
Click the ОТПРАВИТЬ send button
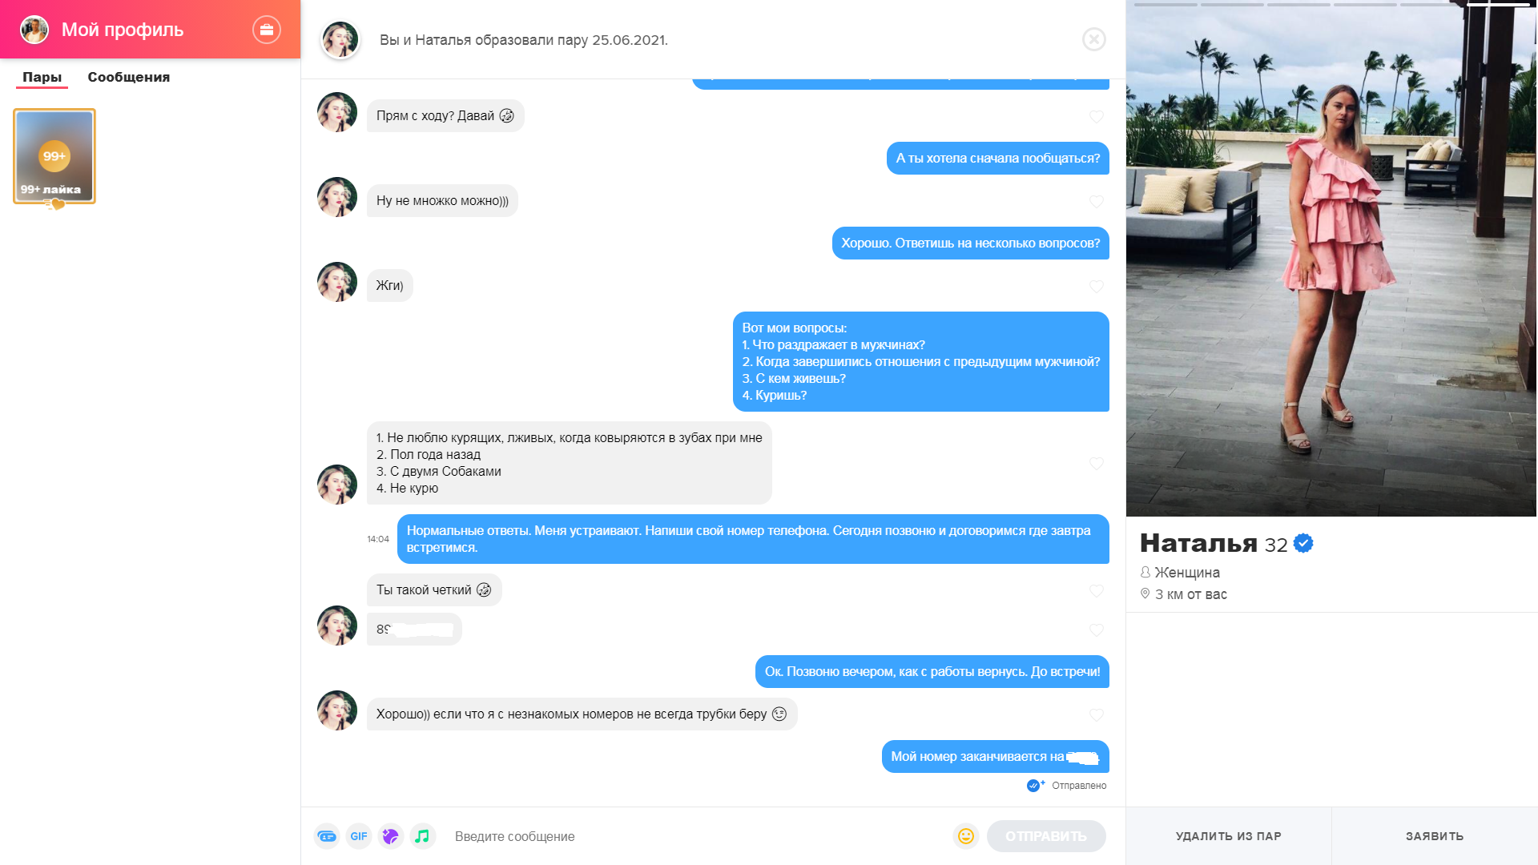coord(1046,836)
